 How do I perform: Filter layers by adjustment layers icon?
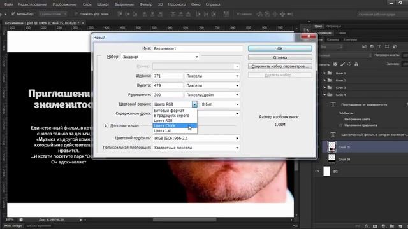tap(372, 46)
